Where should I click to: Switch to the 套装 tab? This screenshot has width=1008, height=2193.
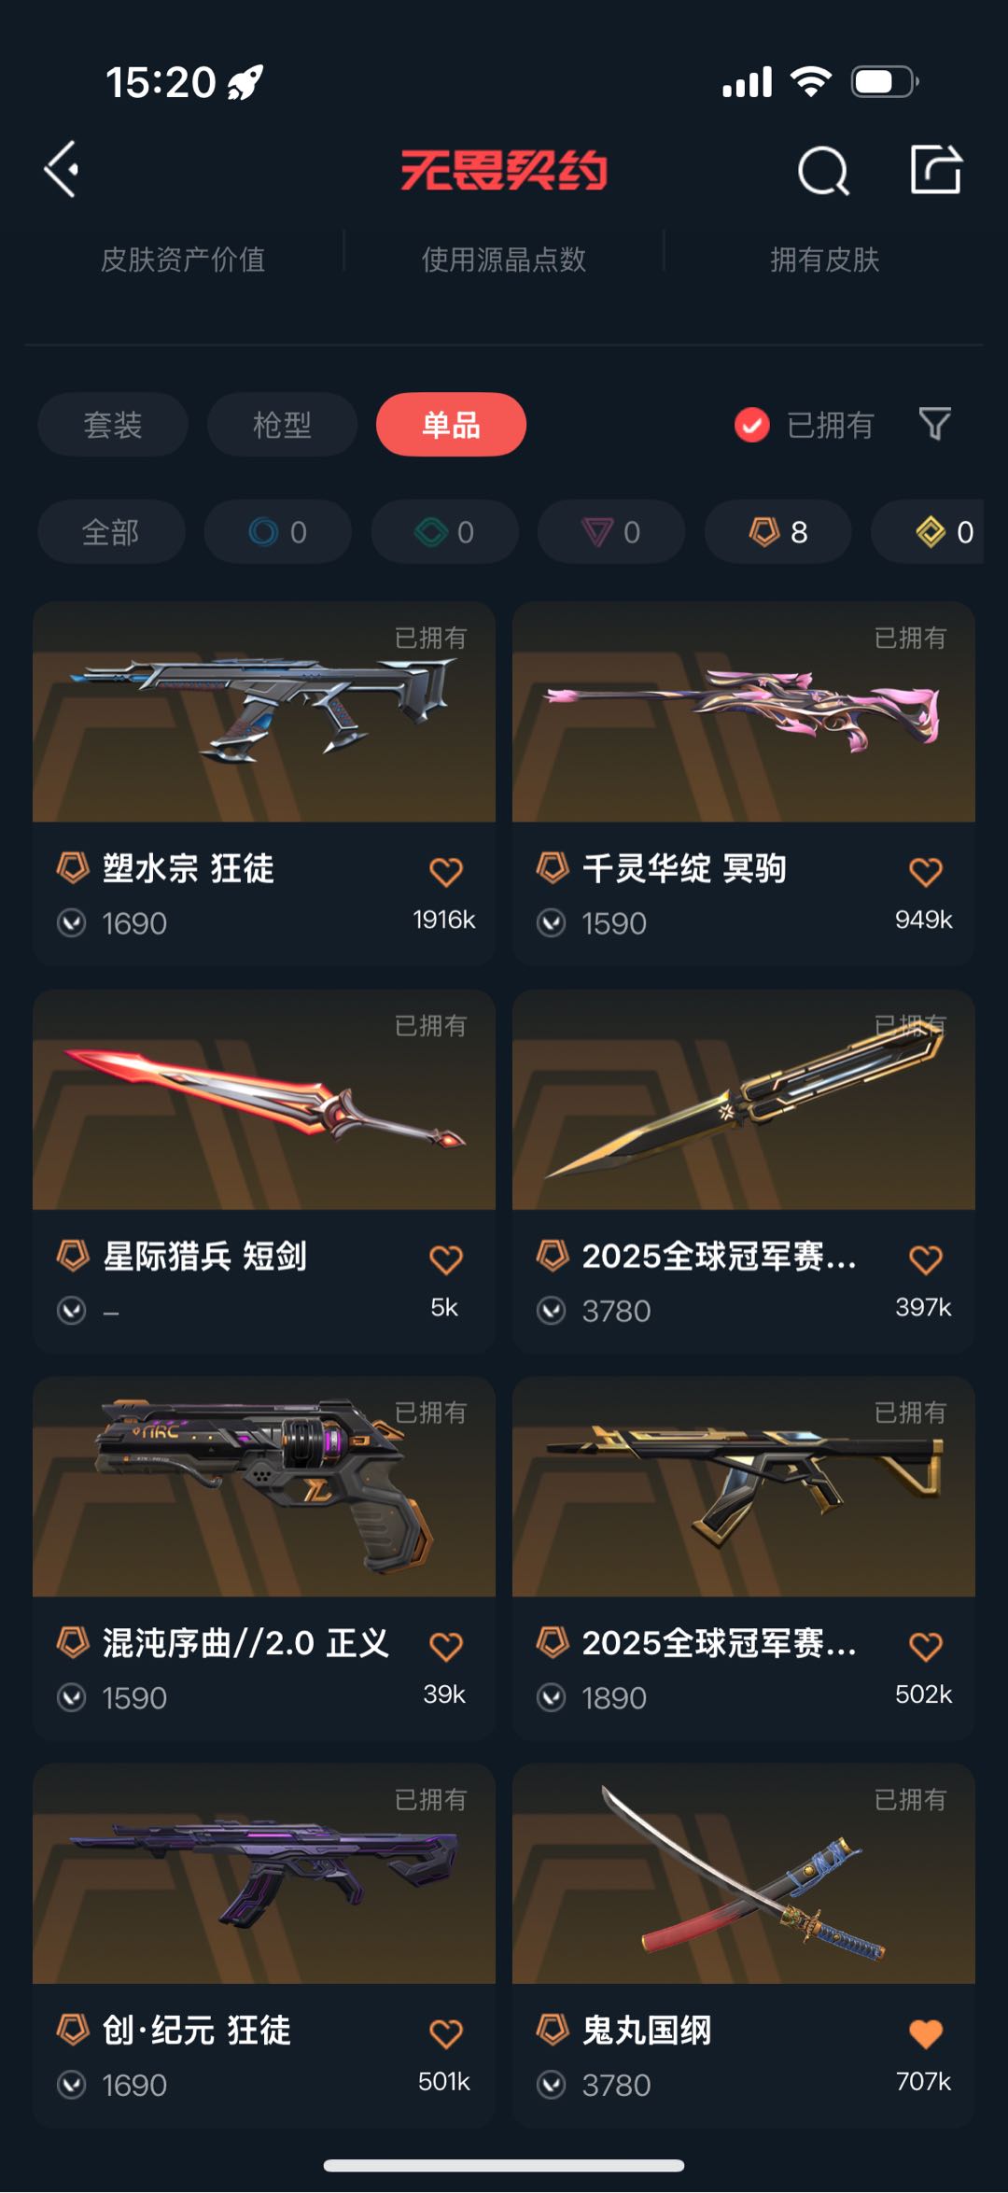pos(113,425)
